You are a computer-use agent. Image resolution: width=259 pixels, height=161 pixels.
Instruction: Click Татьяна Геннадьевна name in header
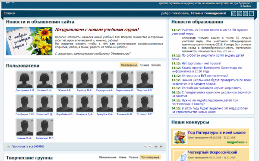208,13
